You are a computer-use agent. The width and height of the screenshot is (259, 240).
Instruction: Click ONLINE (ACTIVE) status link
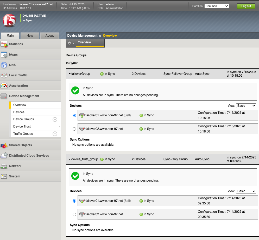[x=34, y=16]
